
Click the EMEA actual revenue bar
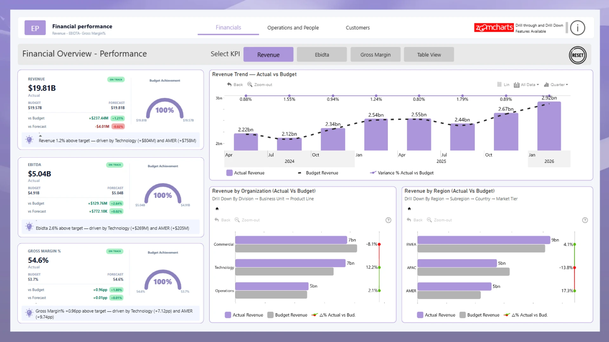483,240
